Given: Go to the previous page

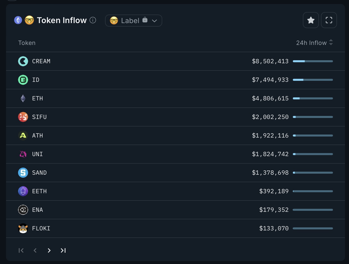Looking at the screenshot, I should tap(35, 250).
